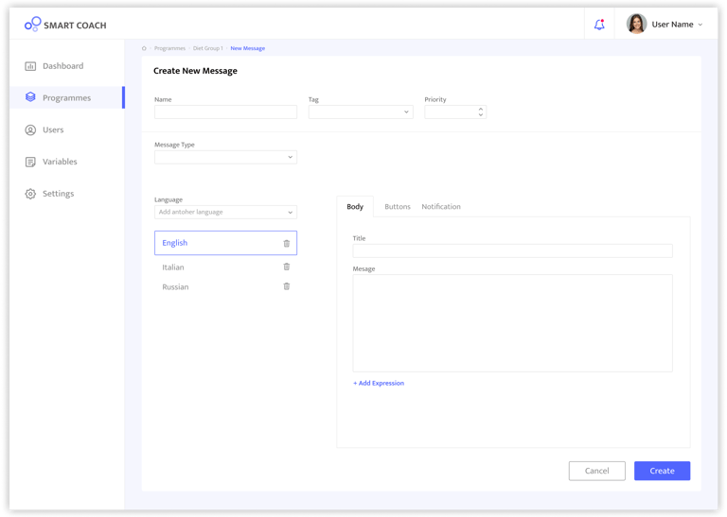This screenshot has height=517, width=727.
Task: Click the home breadcrumb icon
Action: pyautogui.click(x=144, y=48)
